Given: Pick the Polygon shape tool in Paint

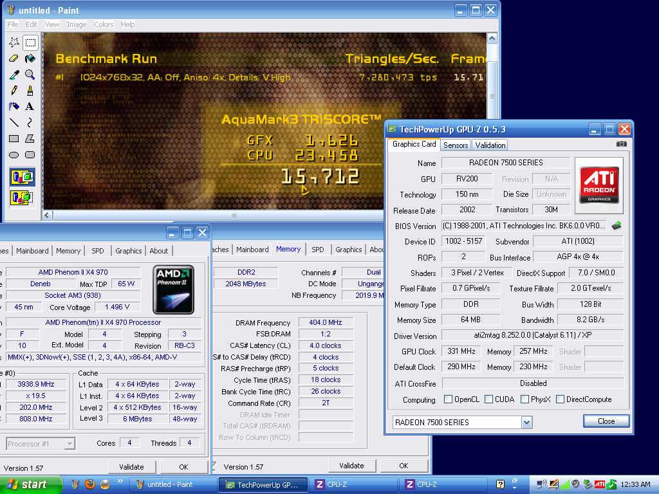Looking at the screenshot, I should pos(30,138).
